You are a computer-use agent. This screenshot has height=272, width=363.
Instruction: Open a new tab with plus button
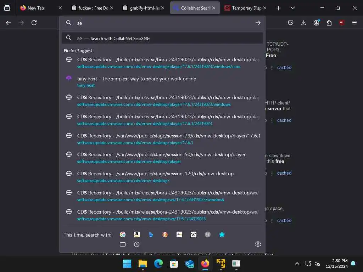[279, 8]
